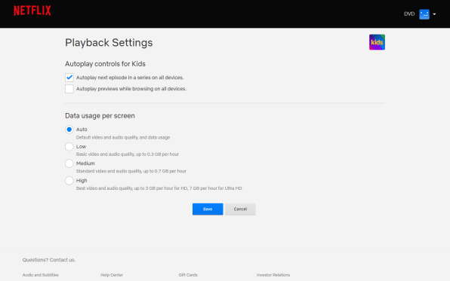Click the text 'Default video and audio quality, and data usage'

point(123,138)
